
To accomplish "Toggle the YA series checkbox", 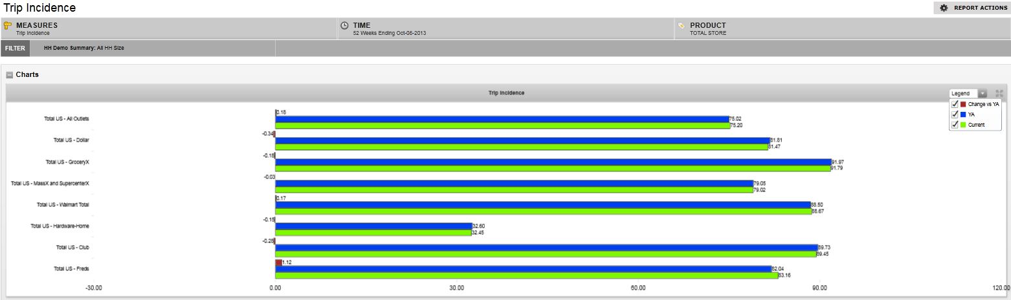I will (955, 114).
